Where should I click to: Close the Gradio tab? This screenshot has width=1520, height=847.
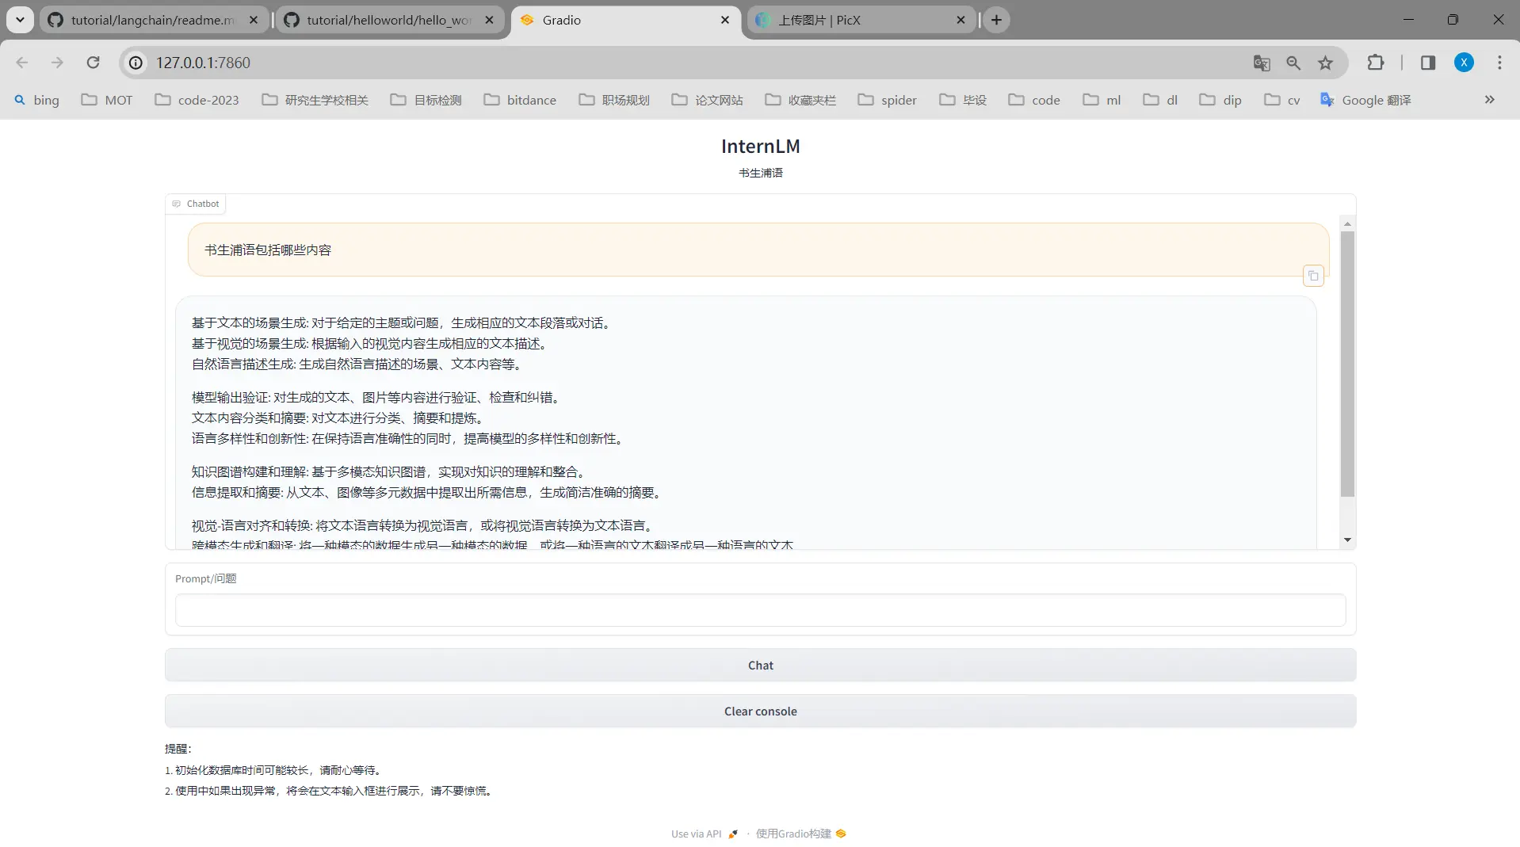(725, 20)
